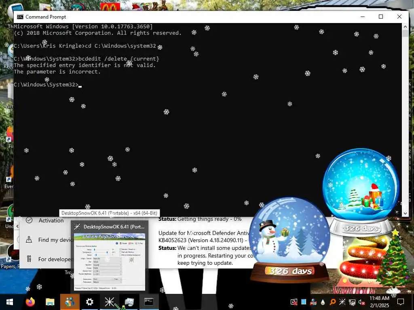Click the blue square tray icon
This screenshot has width=414, height=310.
(x=304, y=302)
